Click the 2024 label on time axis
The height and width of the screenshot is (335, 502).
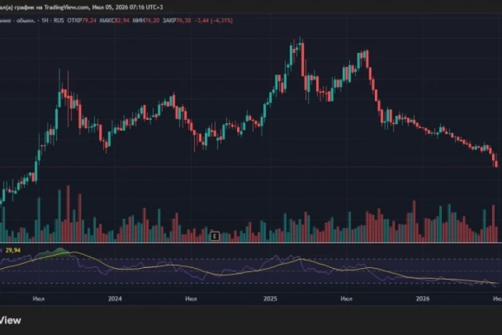pos(115,299)
